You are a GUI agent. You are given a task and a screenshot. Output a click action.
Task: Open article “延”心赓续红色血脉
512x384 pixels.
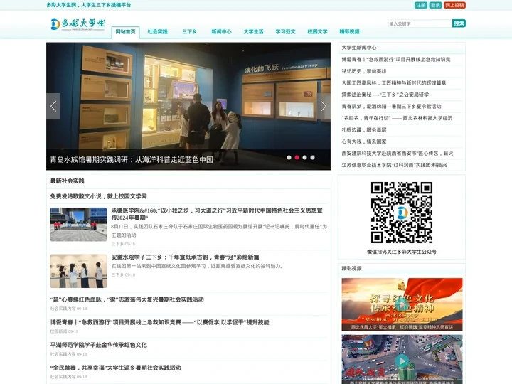click(x=127, y=299)
